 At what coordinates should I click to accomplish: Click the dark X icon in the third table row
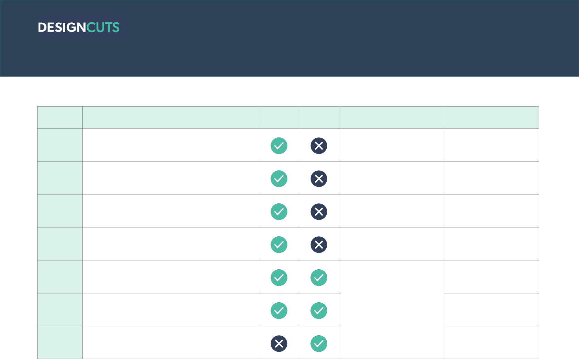click(319, 212)
